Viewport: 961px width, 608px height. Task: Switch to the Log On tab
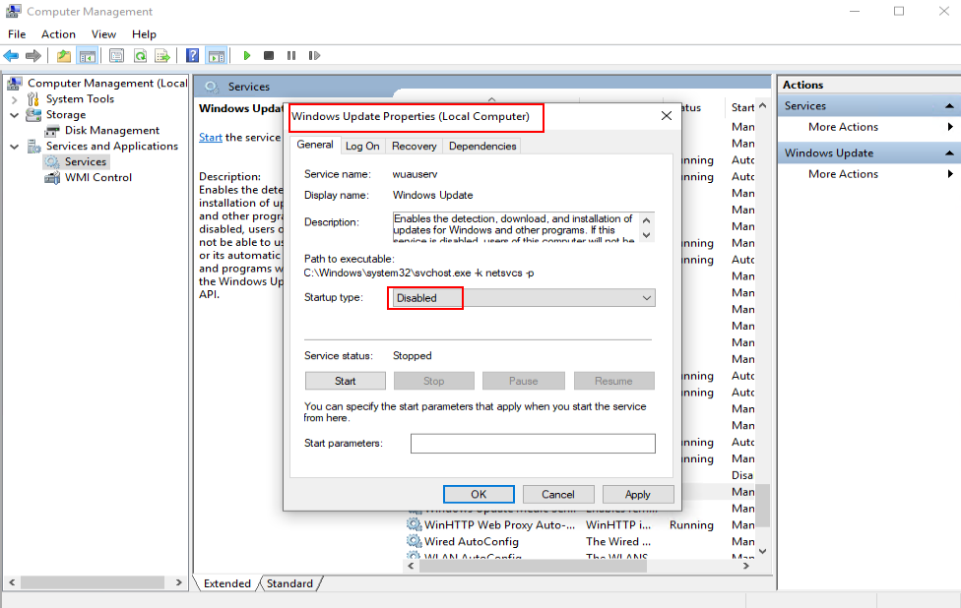(x=362, y=146)
